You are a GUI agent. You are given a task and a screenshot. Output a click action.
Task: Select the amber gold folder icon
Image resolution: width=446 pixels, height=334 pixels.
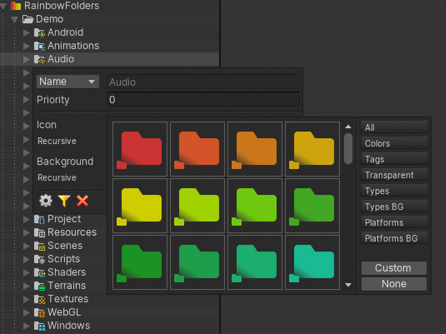click(312, 149)
